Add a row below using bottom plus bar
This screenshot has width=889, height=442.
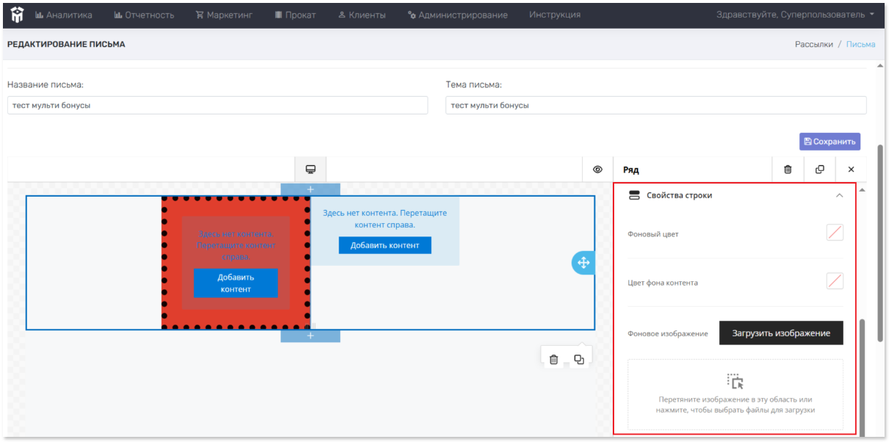point(310,336)
